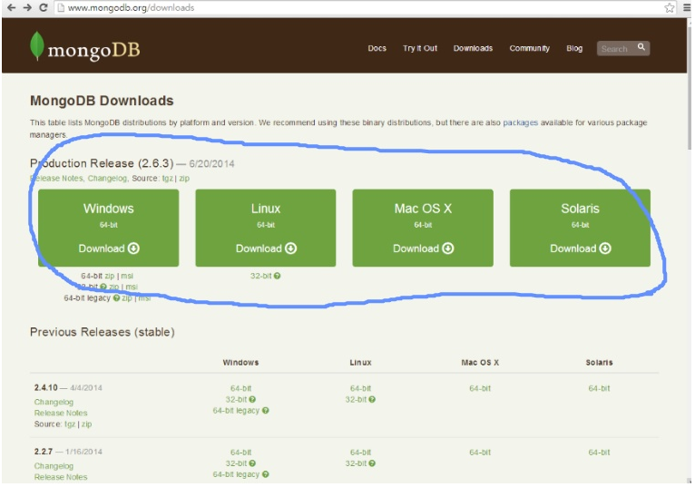Bookmark page with the star icon
Image resolution: width=695 pixels, height=487 pixels.
[670, 7]
